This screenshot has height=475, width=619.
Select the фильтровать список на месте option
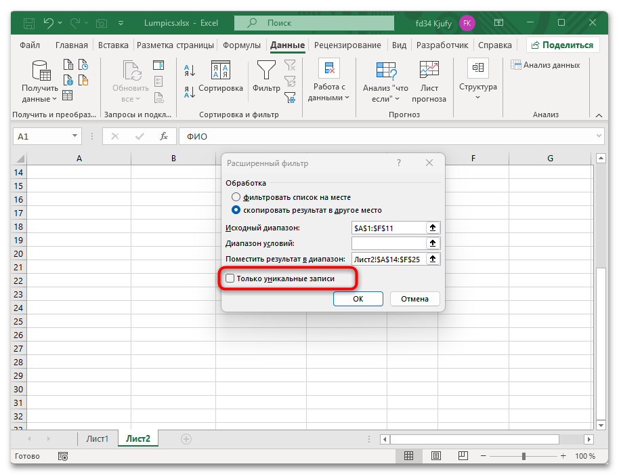coord(237,196)
